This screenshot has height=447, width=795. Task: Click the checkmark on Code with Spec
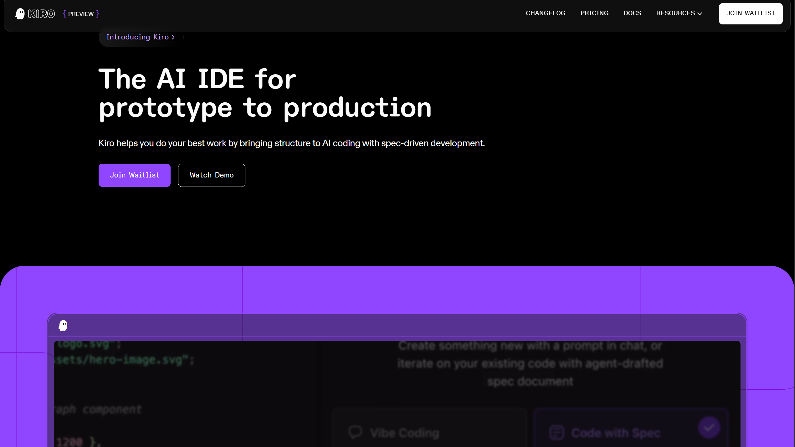coord(709,428)
